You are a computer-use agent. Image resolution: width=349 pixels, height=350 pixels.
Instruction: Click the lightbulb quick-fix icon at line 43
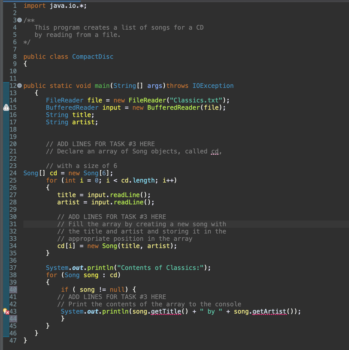pyautogui.click(x=4, y=310)
